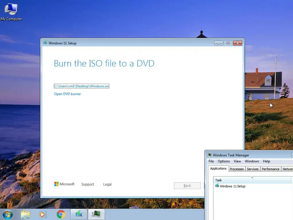
Task: Launch Windows Media Player from the taskbar
Action: tap(43, 214)
